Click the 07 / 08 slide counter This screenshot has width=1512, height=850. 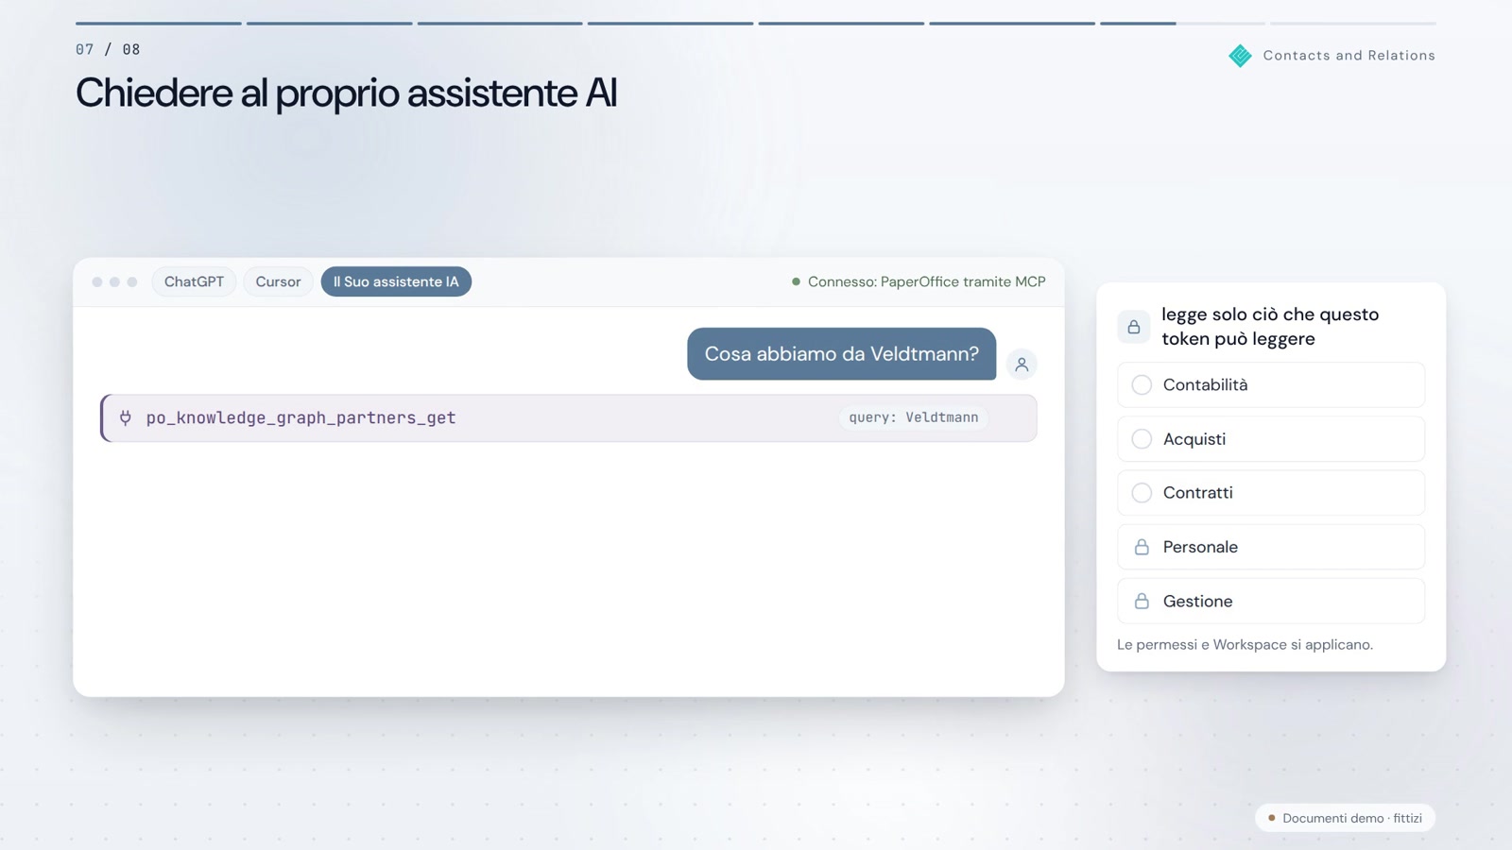point(108,49)
